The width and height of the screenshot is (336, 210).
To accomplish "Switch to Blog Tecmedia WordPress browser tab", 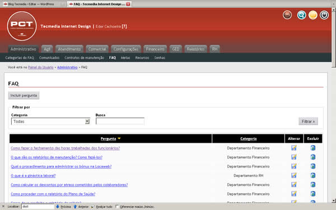I will (34, 4).
